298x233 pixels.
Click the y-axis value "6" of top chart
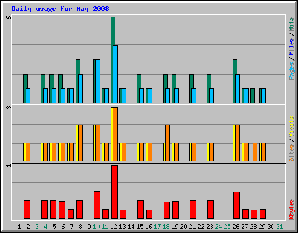(9, 17)
